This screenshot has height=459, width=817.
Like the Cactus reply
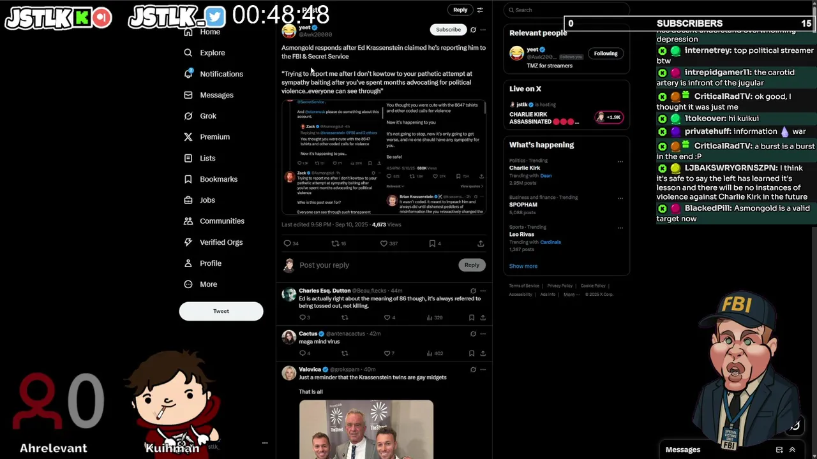click(x=387, y=353)
